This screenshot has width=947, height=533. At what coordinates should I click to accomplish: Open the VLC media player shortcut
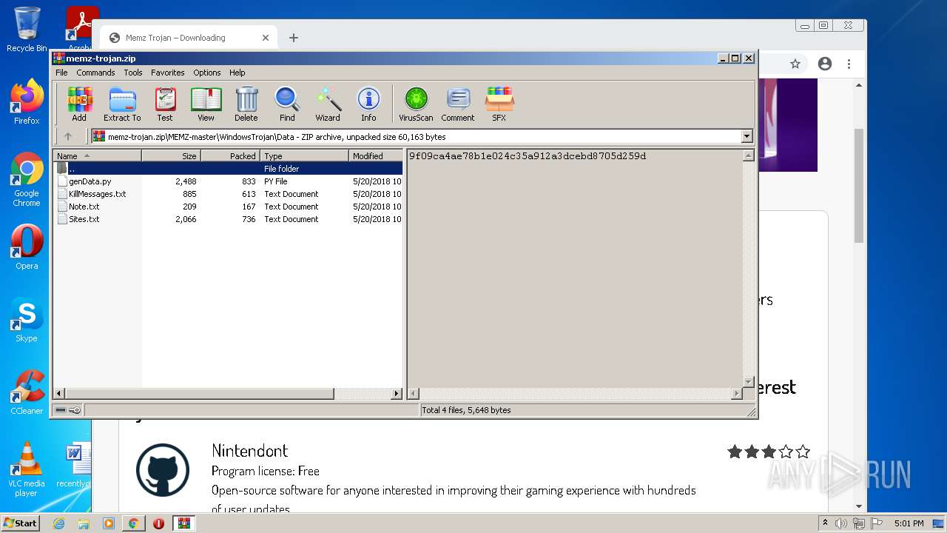pyautogui.click(x=27, y=469)
